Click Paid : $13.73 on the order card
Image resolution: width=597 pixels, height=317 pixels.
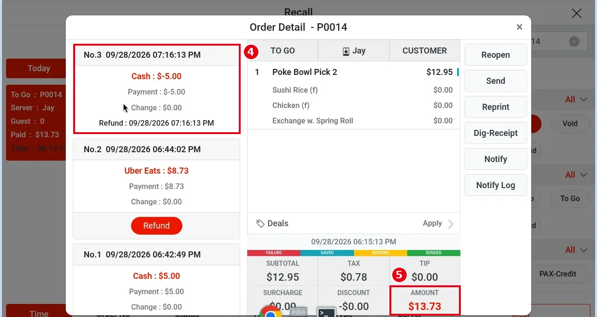coord(35,135)
